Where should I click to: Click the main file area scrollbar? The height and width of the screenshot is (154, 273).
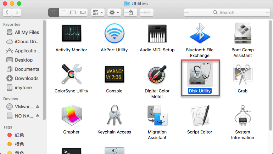271,75
